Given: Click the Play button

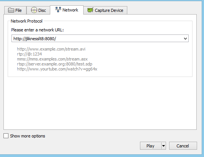Looking at the screenshot, I should coord(150,146).
